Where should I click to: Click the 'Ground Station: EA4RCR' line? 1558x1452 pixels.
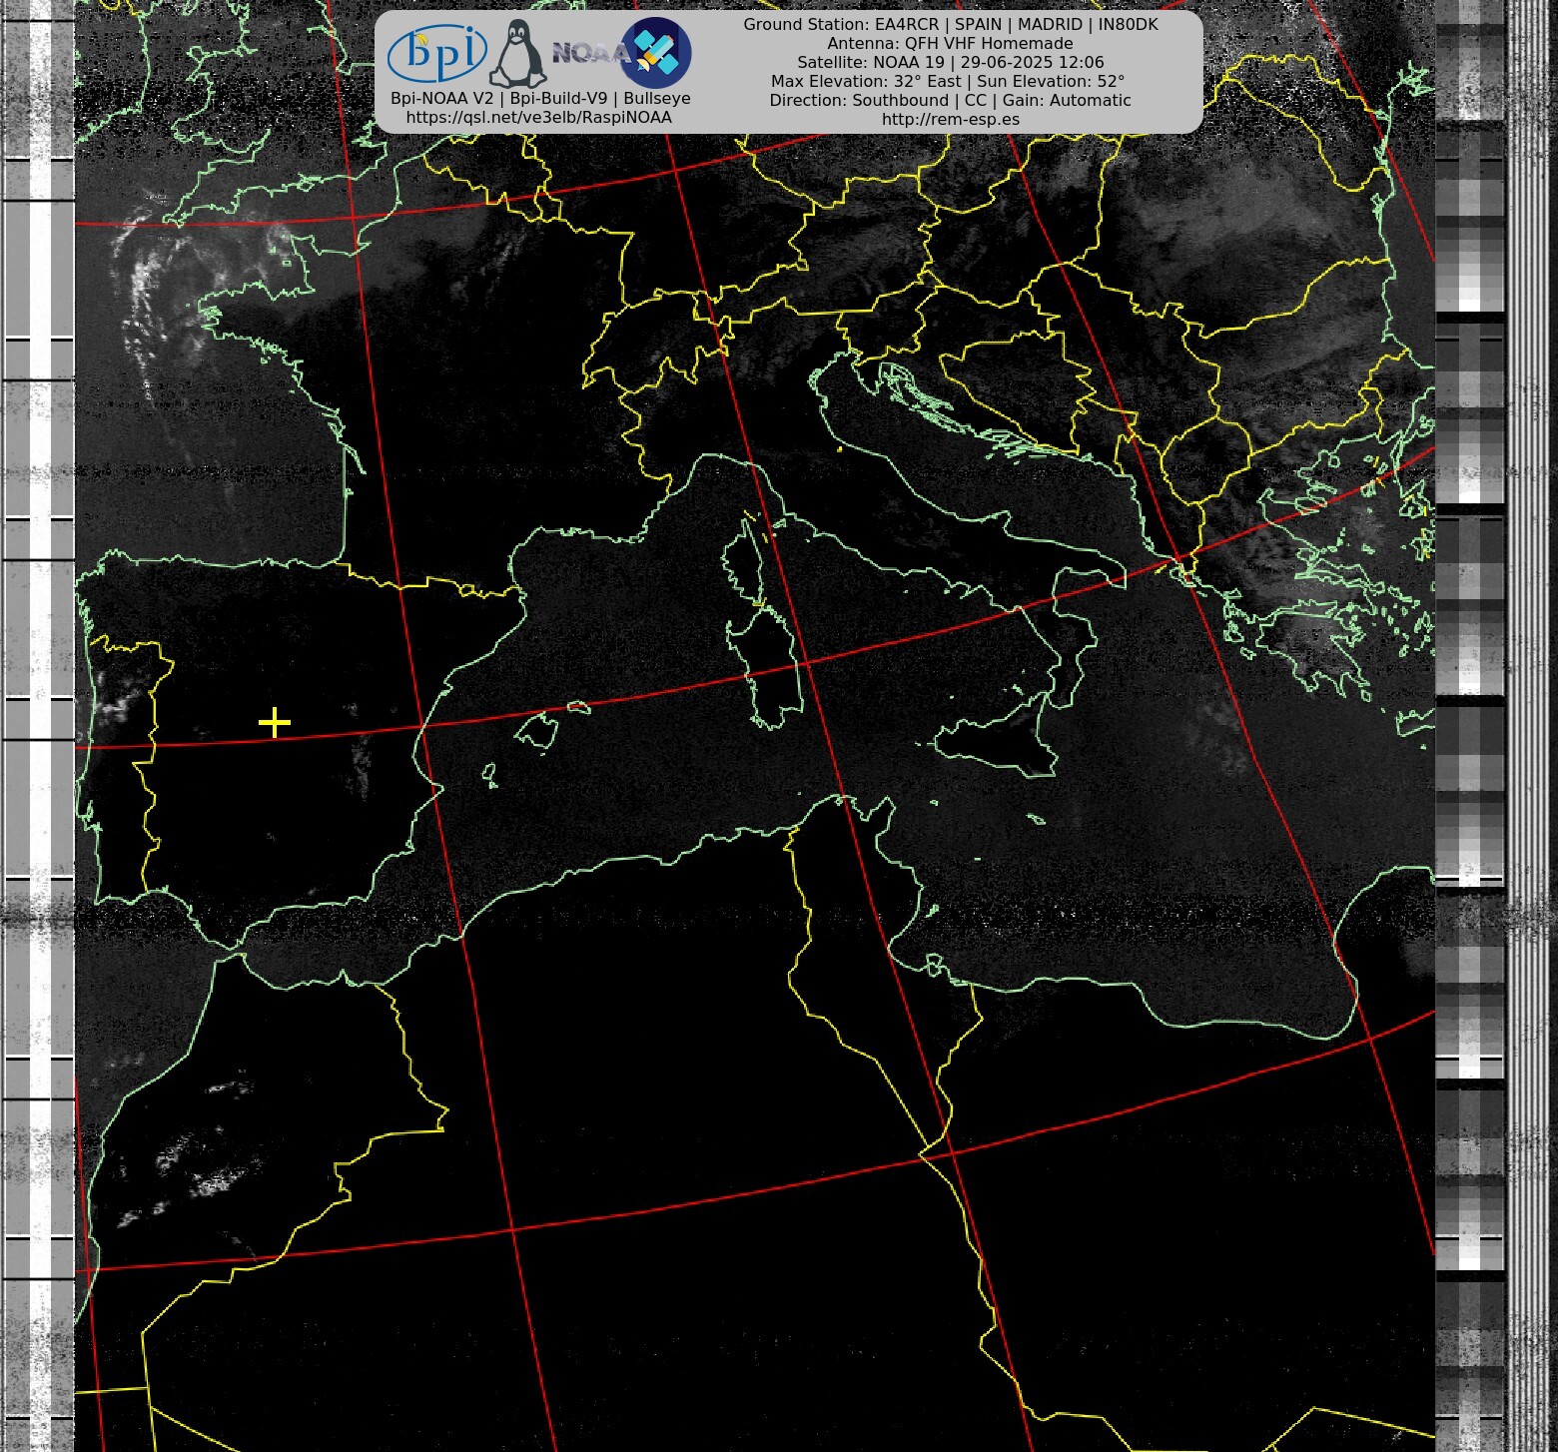tap(951, 25)
